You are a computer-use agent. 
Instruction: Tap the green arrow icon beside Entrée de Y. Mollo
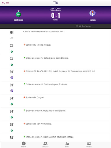pyautogui.click(x=25, y=110)
